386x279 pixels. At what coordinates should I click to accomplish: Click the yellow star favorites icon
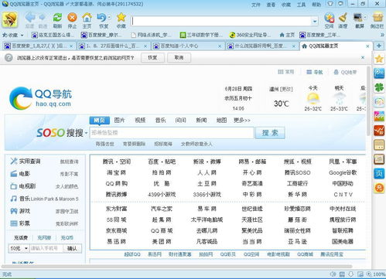(x=121, y=17)
